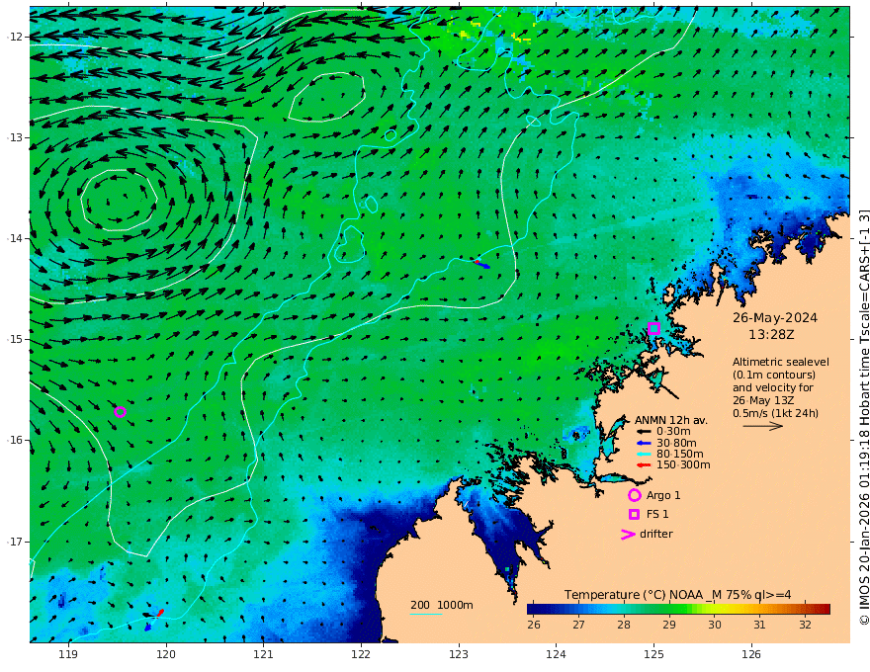
Task: Click the magenta Argo float circle on the map
Action: pos(120,411)
